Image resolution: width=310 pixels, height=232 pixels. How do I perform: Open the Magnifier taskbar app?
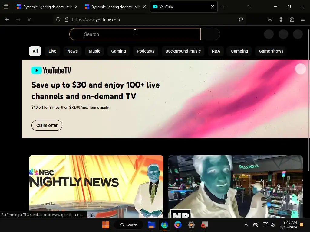click(204, 225)
